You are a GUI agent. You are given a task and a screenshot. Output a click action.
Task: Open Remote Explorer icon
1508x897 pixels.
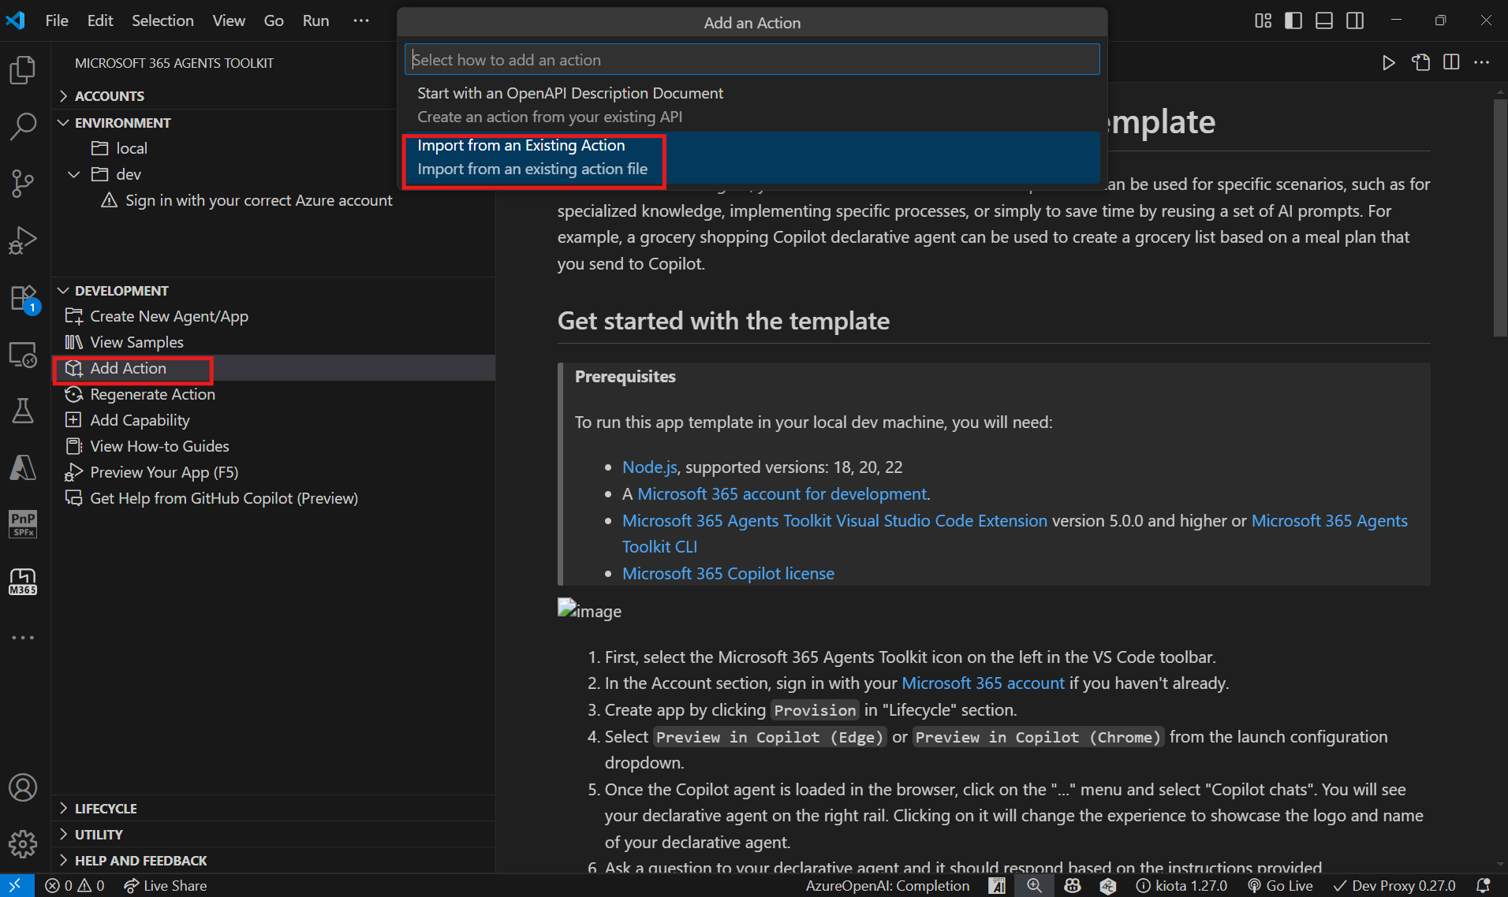(23, 355)
